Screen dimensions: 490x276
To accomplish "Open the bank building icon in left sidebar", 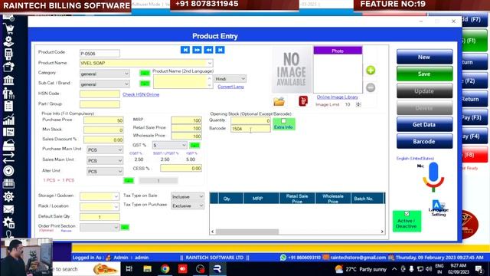I will [x=8, y=80].
